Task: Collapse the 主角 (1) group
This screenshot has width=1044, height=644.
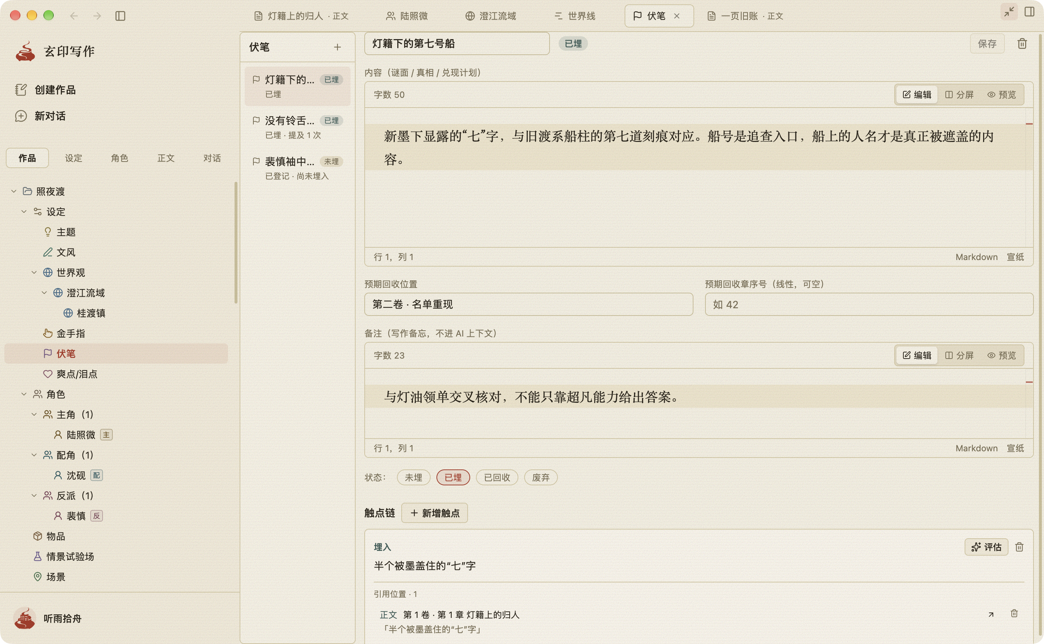Action: 34,414
